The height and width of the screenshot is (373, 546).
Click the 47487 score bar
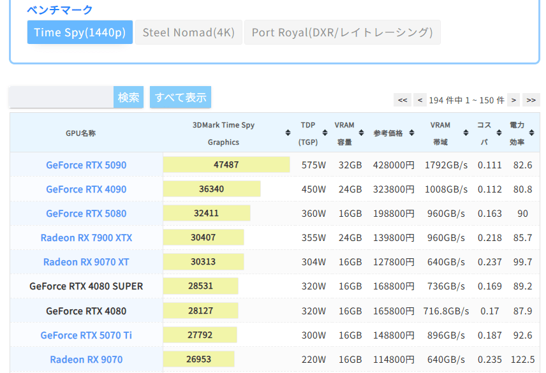click(x=226, y=165)
